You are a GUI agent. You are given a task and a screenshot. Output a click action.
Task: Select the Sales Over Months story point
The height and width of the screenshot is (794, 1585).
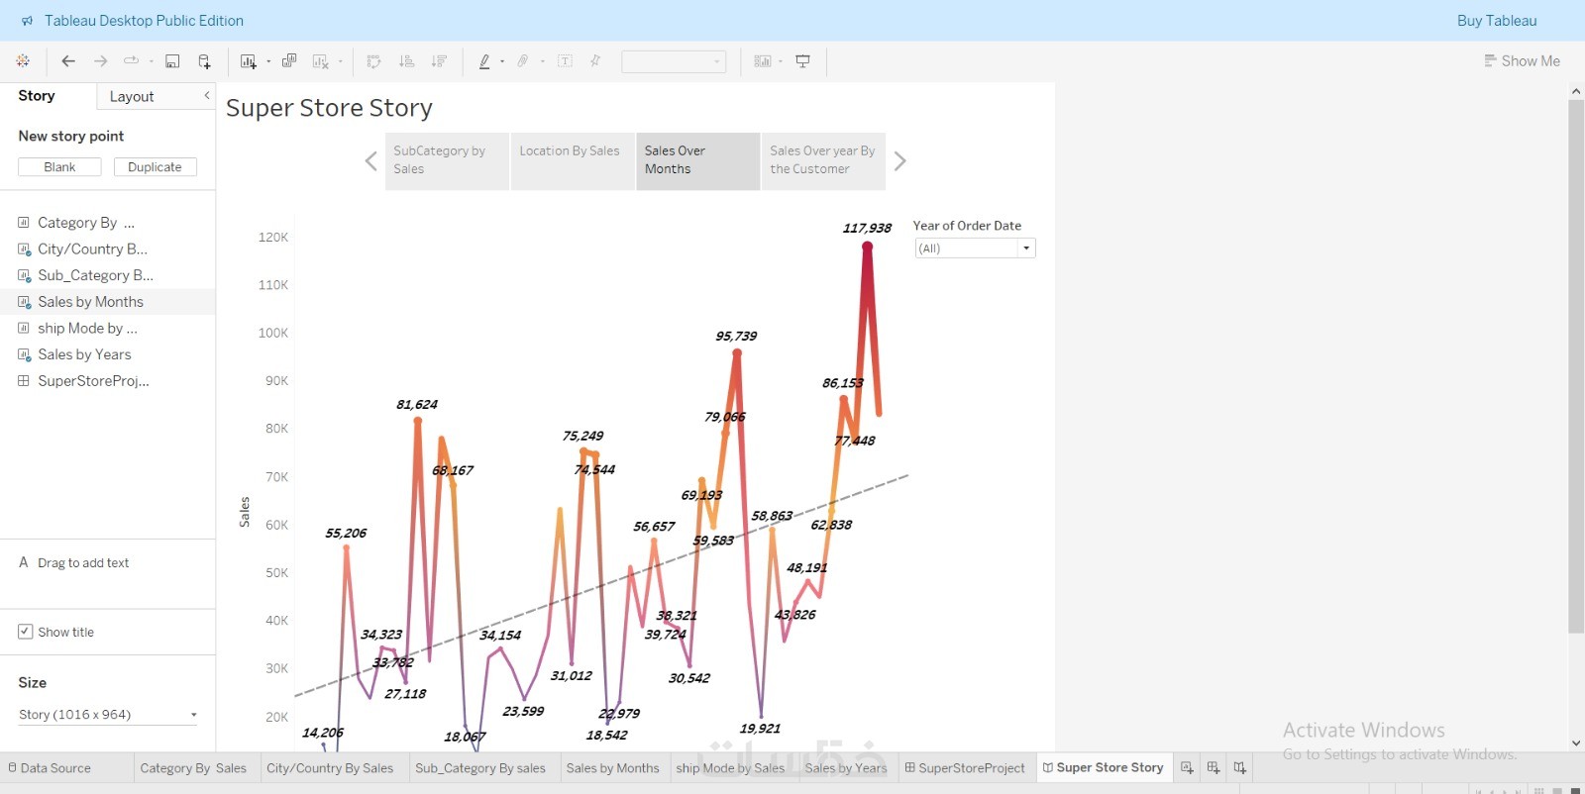(698, 160)
